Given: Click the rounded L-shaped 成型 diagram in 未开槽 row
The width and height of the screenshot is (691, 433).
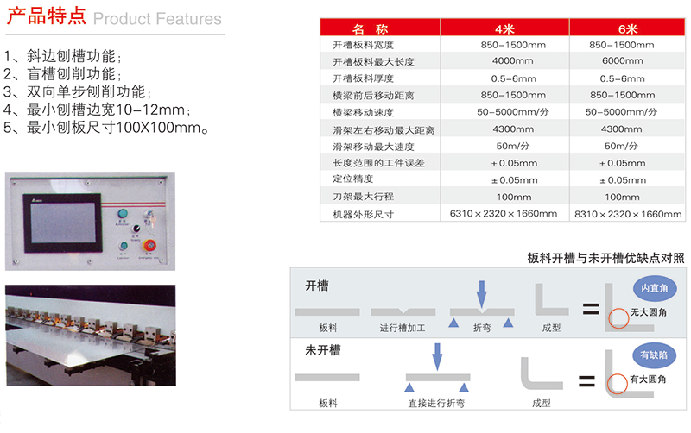Looking at the screenshot, I should click(542, 373).
